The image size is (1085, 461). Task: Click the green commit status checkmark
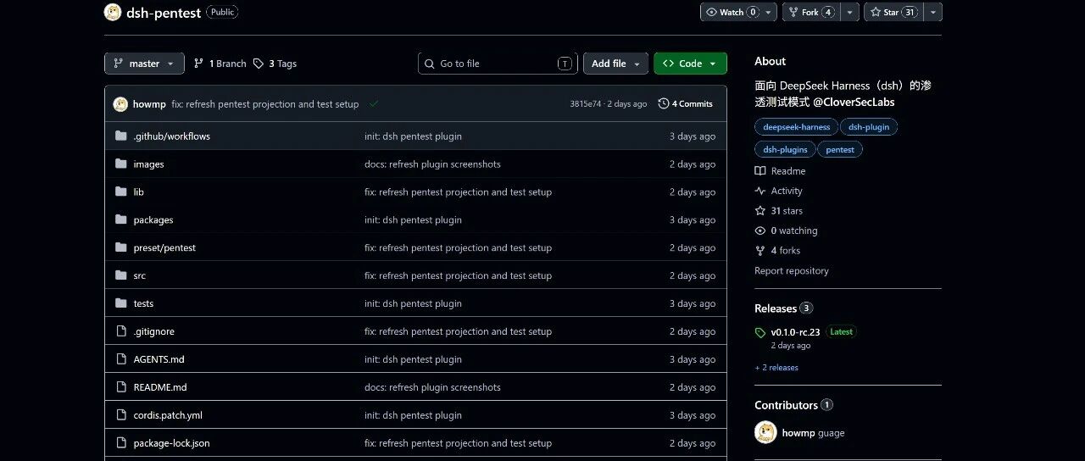(374, 103)
